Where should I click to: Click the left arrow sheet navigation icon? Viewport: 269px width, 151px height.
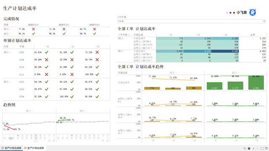click(x=253, y=148)
